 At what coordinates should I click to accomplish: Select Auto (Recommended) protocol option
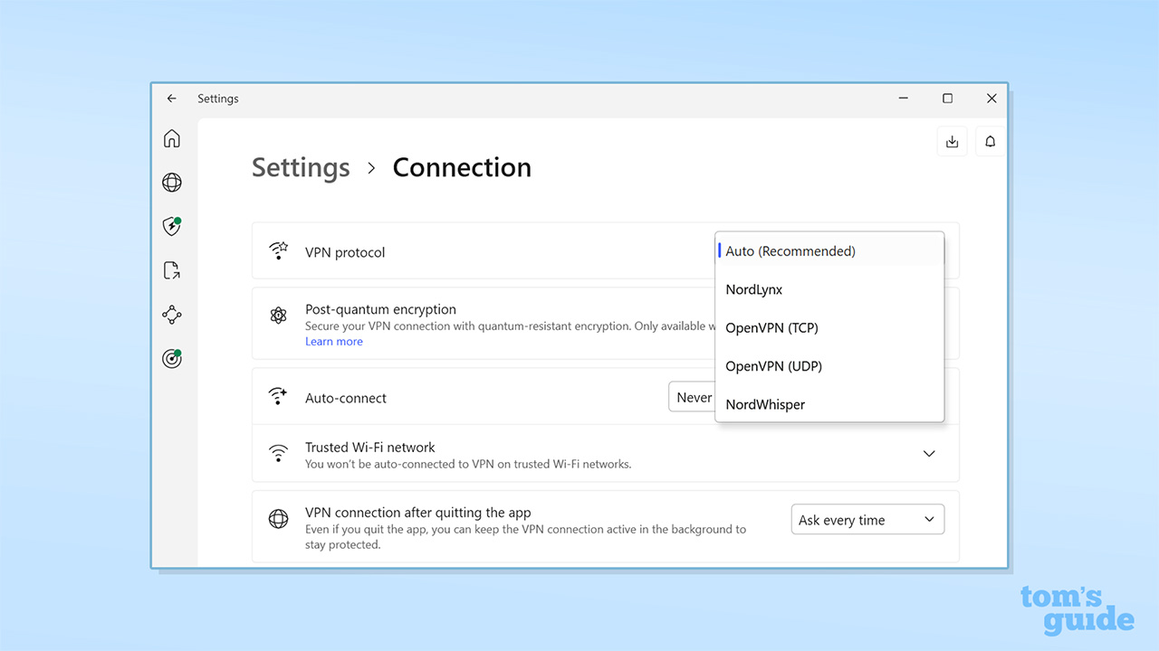click(829, 251)
